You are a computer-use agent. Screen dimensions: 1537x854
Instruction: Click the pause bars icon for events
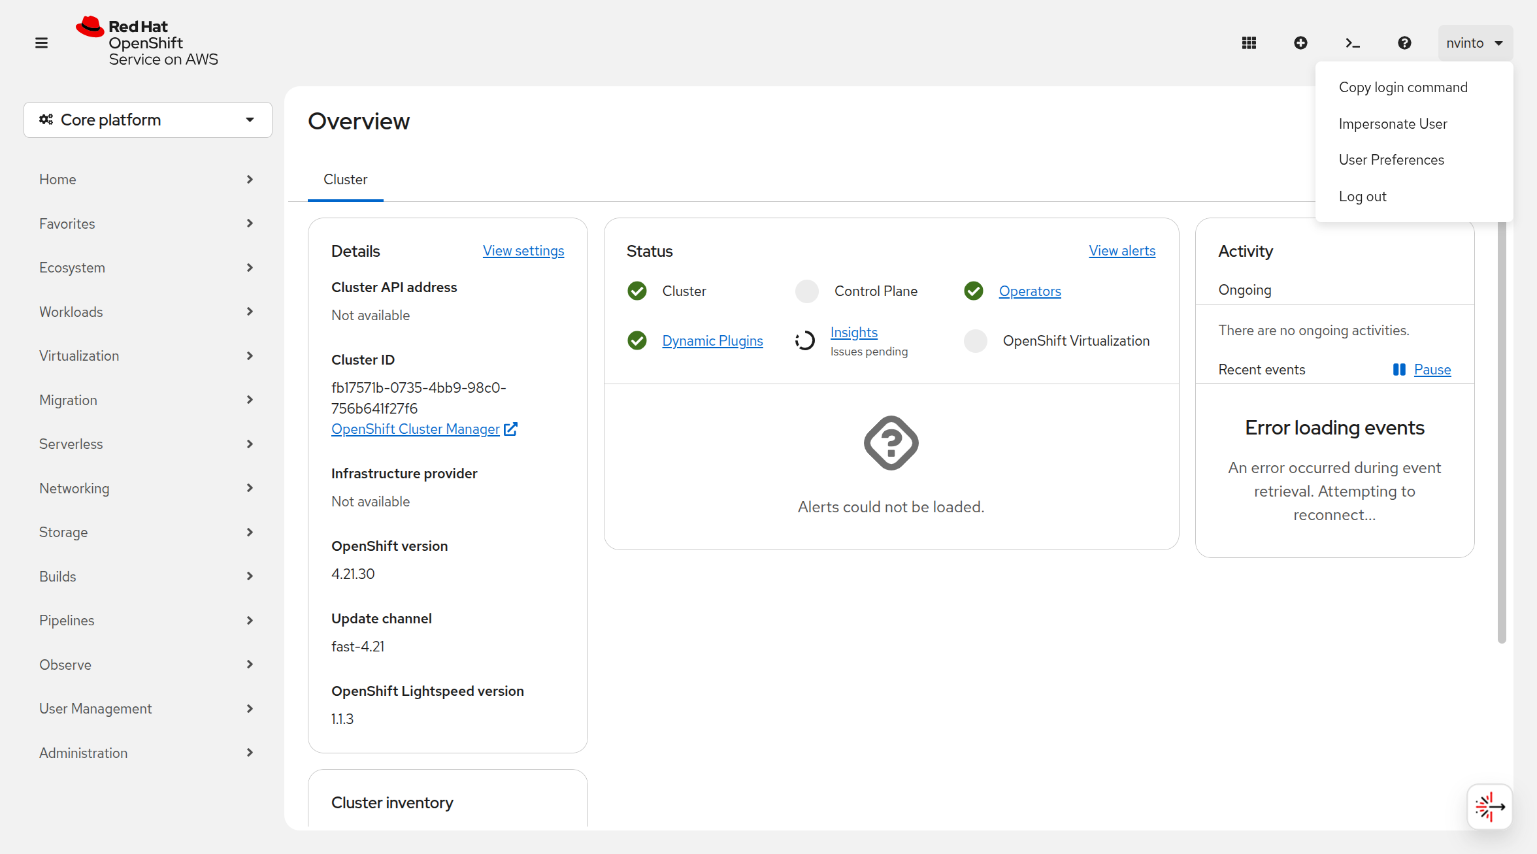(1399, 370)
